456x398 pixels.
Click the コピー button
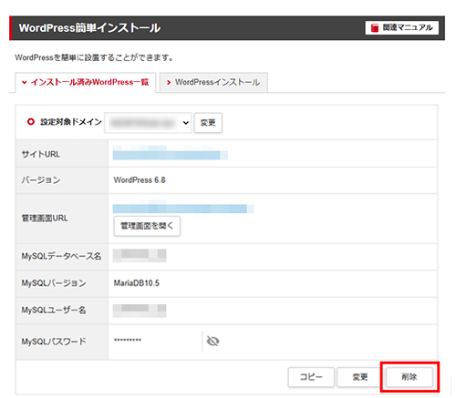tap(311, 377)
